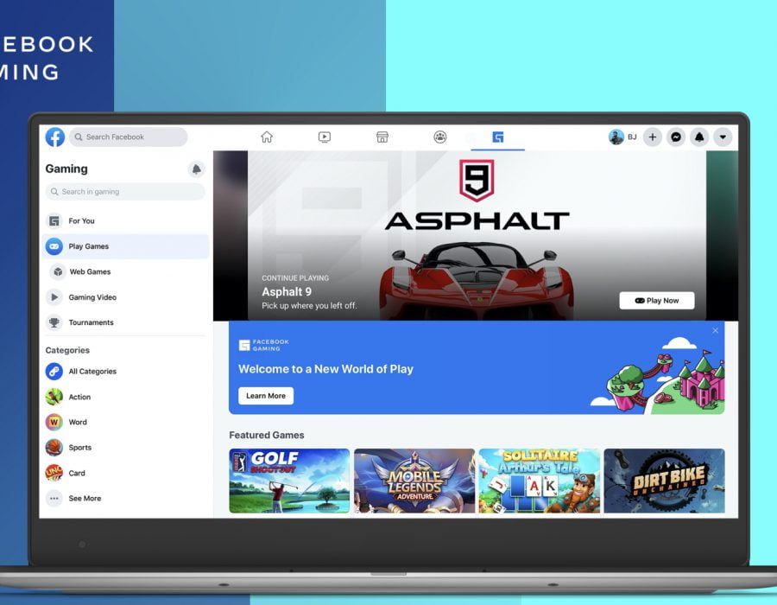This screenshot has height=605, width=777.
Task: Open the Groups icon in top bar
Action: tap(440, 137)
